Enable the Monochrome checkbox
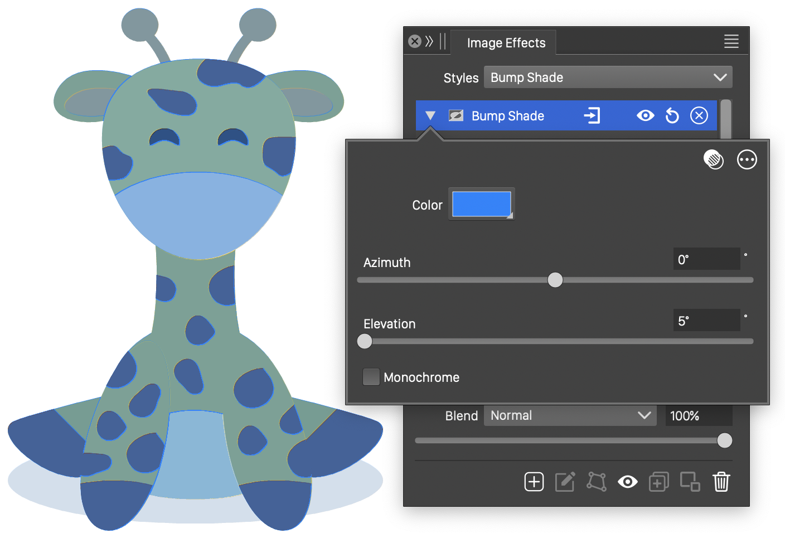 point(371,377)
